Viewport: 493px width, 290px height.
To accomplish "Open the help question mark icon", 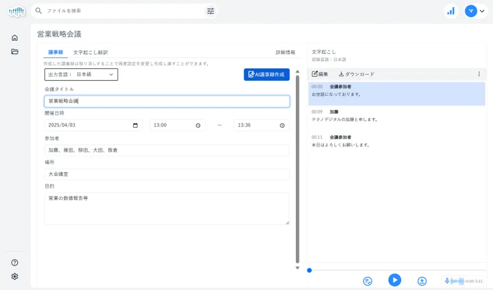I will pos(14,263).
